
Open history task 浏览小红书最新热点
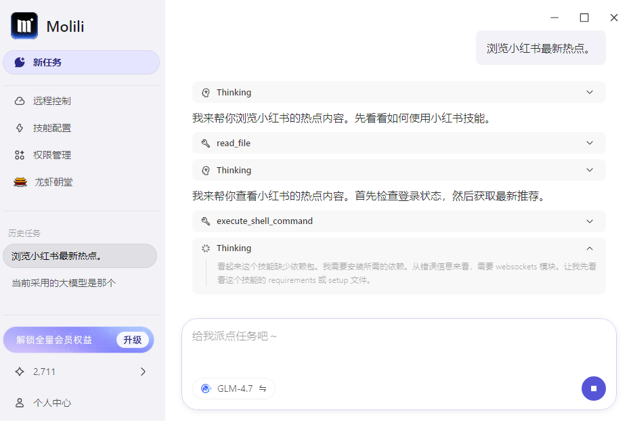[80, 256]
